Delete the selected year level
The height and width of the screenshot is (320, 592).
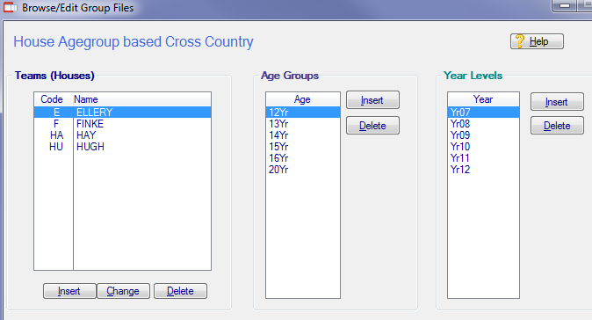pyautogui.click(x=557, y=126)
